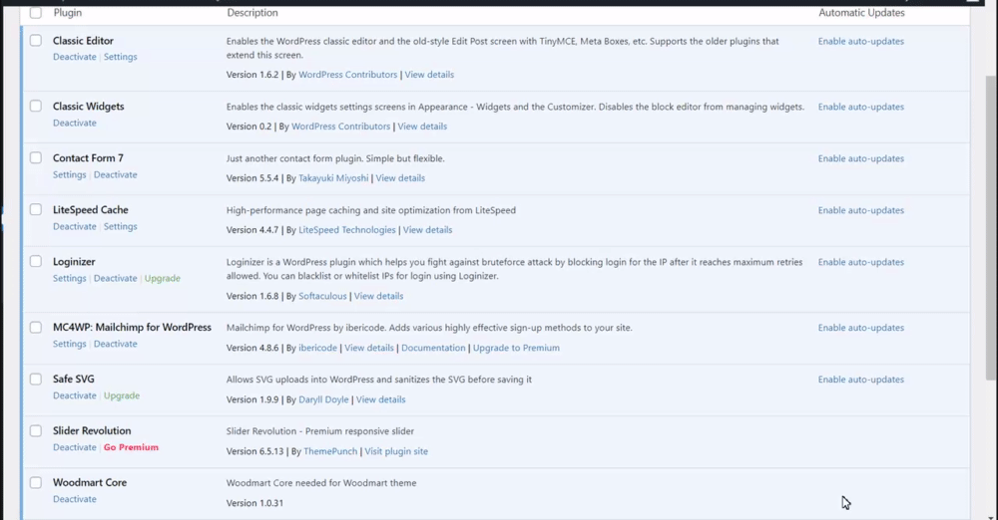The height and width of the screenshot is (520, 998).
Task: Click Safe SVG Upgrade link
Action: point(122,395)
